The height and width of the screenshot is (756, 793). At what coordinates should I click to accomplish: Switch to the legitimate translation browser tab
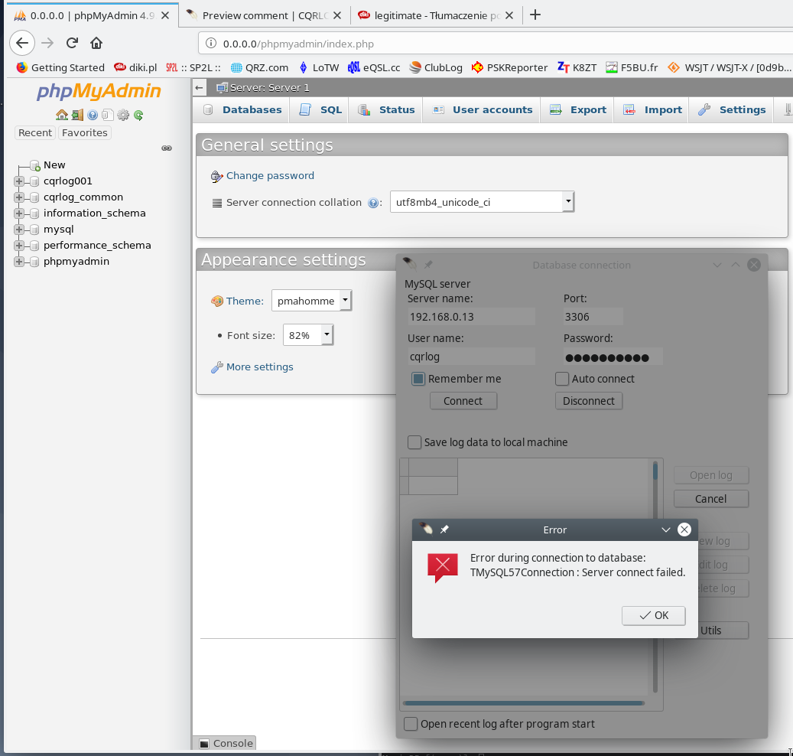pos(435,15)
